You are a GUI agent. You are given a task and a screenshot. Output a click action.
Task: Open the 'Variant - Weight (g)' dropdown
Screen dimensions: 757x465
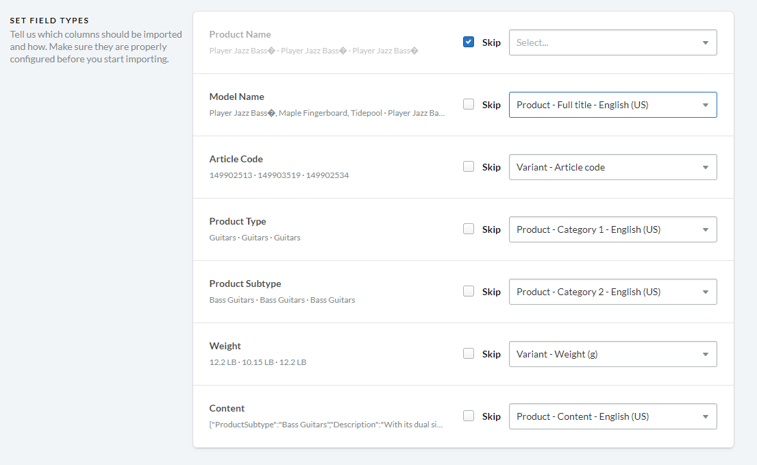click(x=612, y=354)
